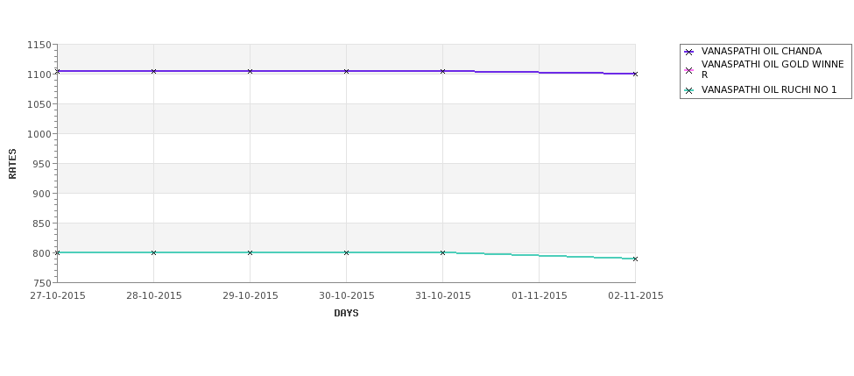Click the purple line data point at 30-10-2015

pos(346,71)
